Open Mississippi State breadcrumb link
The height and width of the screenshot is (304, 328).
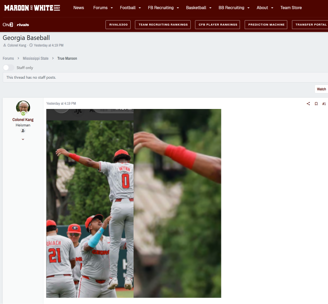pyautogui.click(x=36, y=59)
